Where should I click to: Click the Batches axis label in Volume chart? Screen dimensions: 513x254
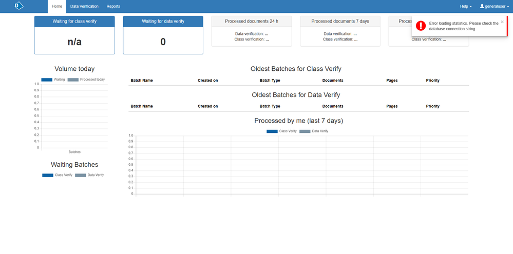pyautogui.click(x=74, y=152)
